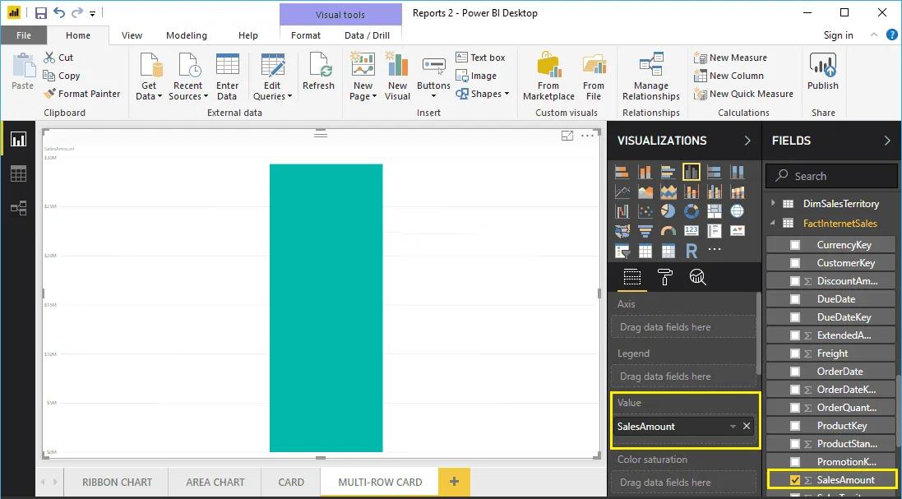This screenshot has width=902, height=499.
Task: Switch to the Modeling ribbon tab
Action: coord(186,35)
